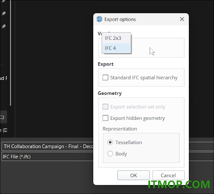Open the IFC File (*.ifc) type dropdown
Screen dimensions: 214x194
point(47,157)
